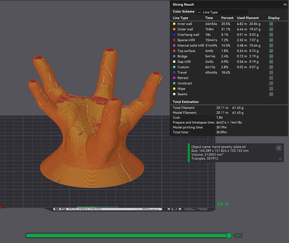Click the Cost value 1.84
Viewport: 289px width, 243px height.
click(219, 117)
